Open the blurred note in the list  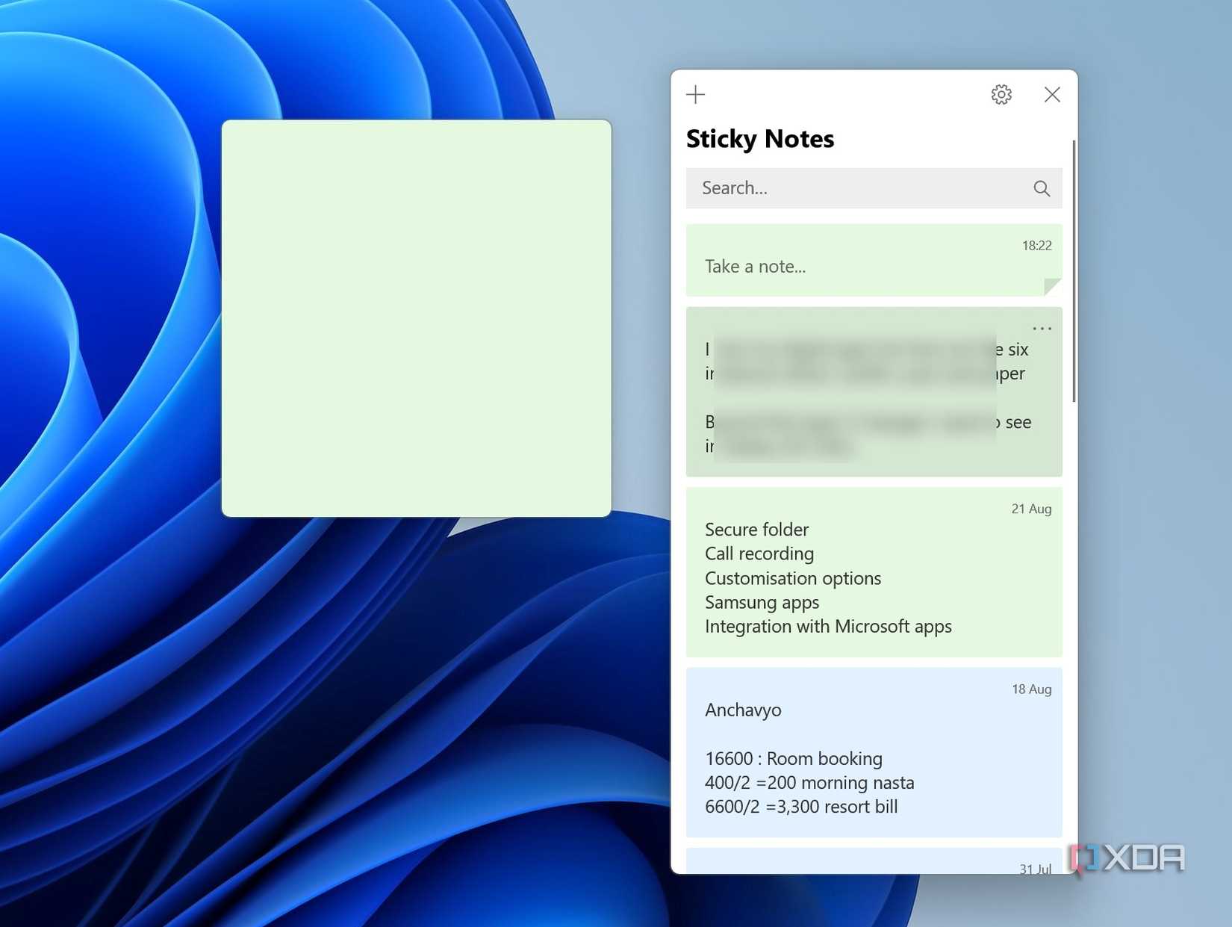pos(874,392)
